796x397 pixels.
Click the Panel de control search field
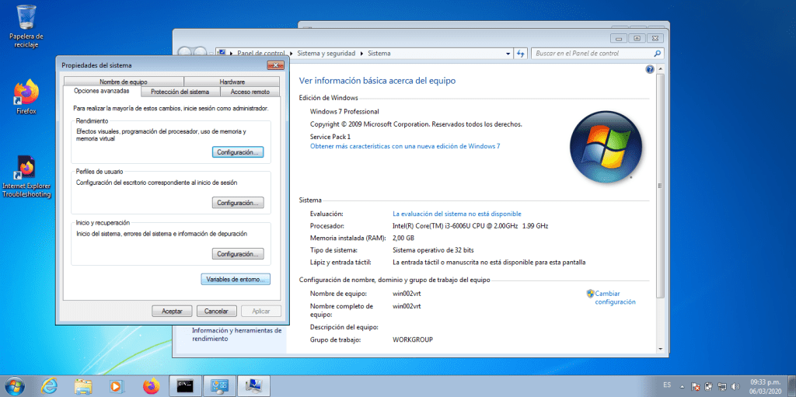tap(592, 54)
